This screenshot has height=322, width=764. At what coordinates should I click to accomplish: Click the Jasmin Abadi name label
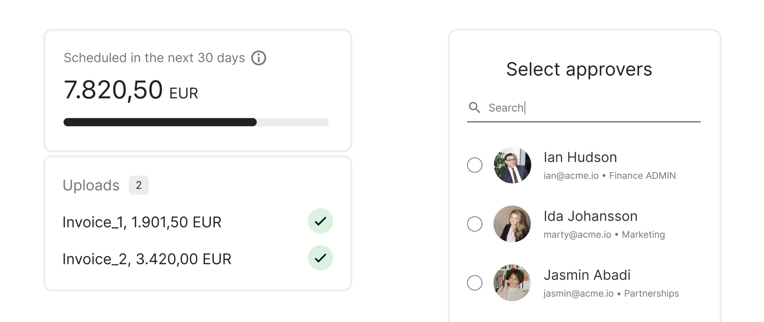(x=587, y=275)
